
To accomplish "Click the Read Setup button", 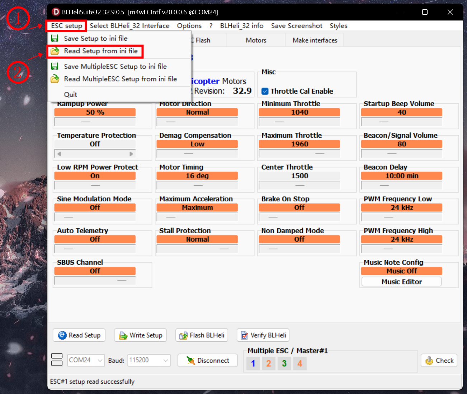I will coord(79,335).
